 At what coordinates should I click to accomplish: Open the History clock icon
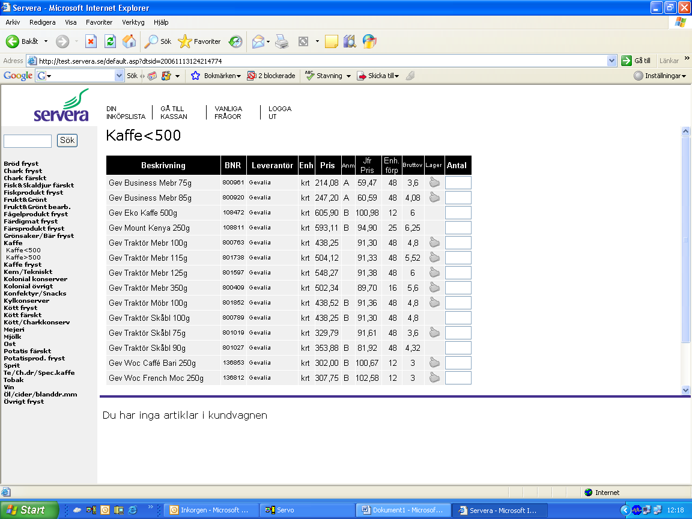235,41
